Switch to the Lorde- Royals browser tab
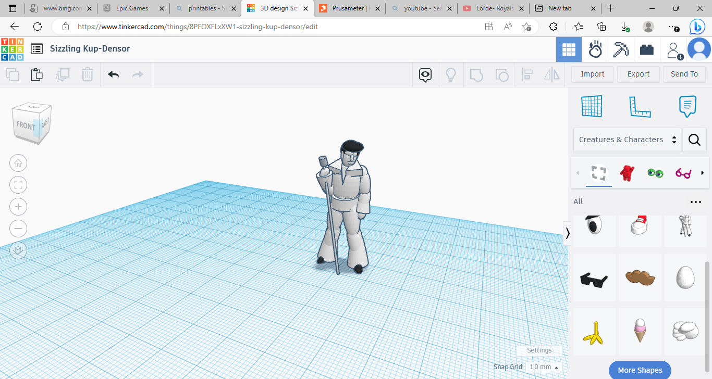The image size is (712, 379). 494,8
